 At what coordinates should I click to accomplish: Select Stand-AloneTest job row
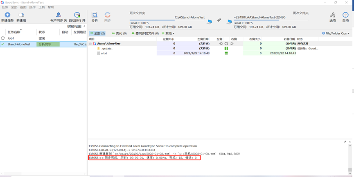pos(43,45)
